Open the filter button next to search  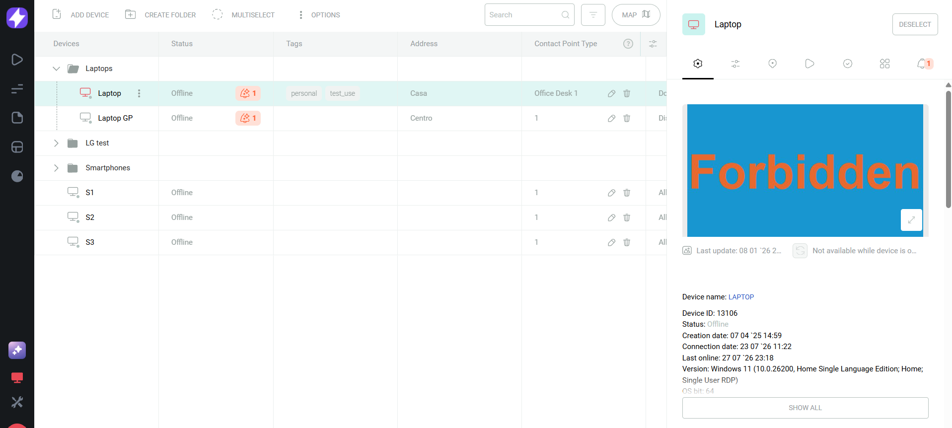tap(593, 15)
